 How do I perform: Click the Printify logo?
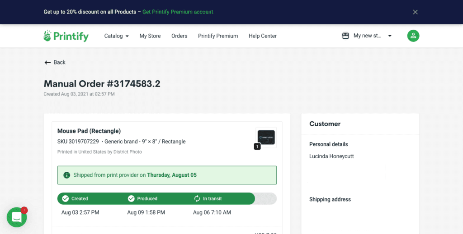66,36
